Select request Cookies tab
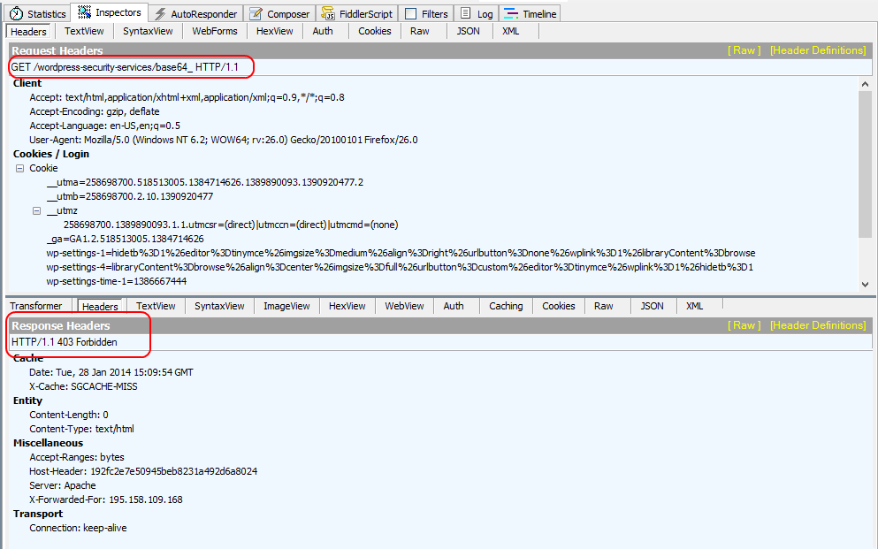Image resolution: width=878 pixels, height=549 pixels. coord(375,31)
